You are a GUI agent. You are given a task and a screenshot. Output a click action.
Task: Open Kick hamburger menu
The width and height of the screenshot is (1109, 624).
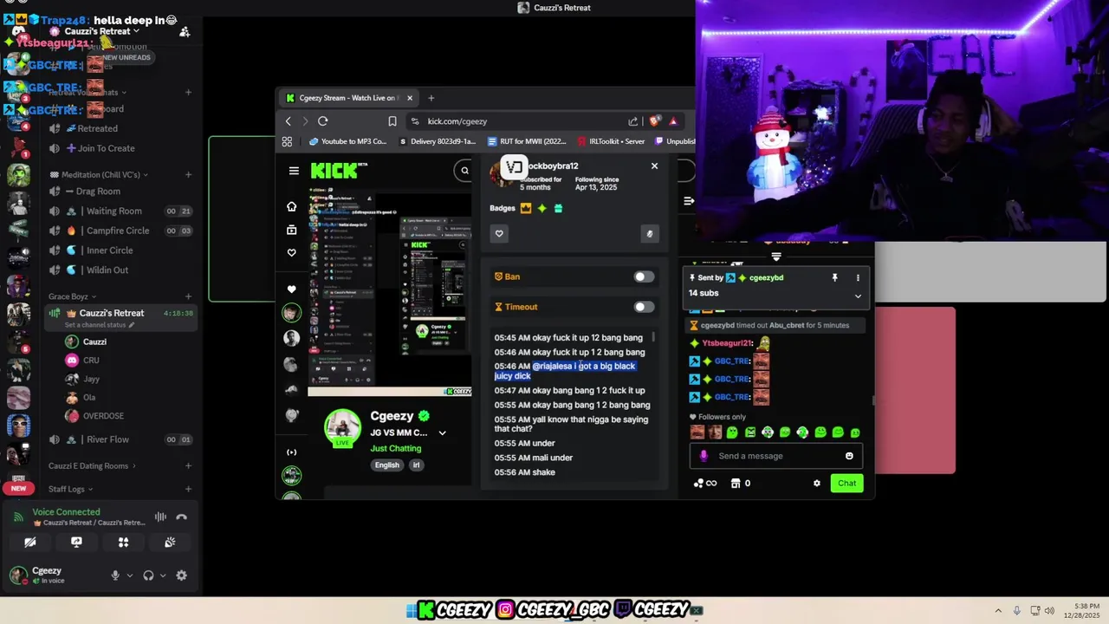tap(294, 171)
